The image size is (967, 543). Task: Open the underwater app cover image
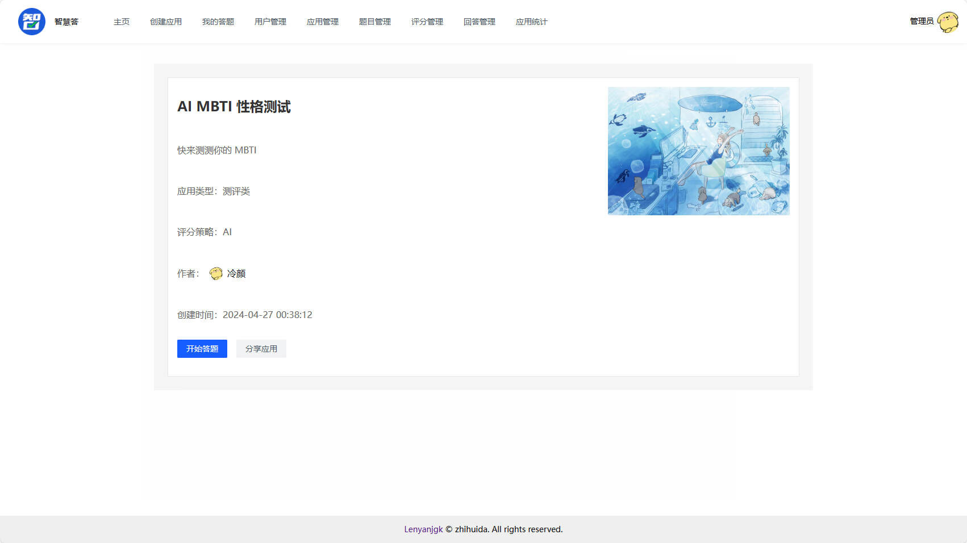pos(699,151)
